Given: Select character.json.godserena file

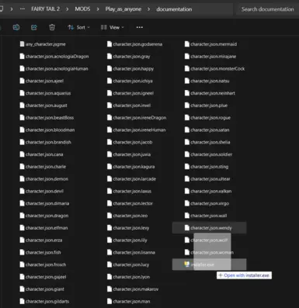Looking at the screenshot, I should (135, 44).
